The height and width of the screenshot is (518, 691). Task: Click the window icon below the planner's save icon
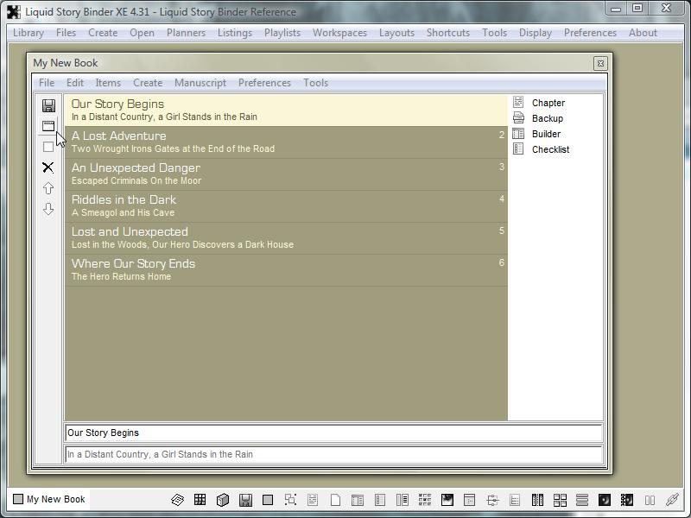coord(48,126)
